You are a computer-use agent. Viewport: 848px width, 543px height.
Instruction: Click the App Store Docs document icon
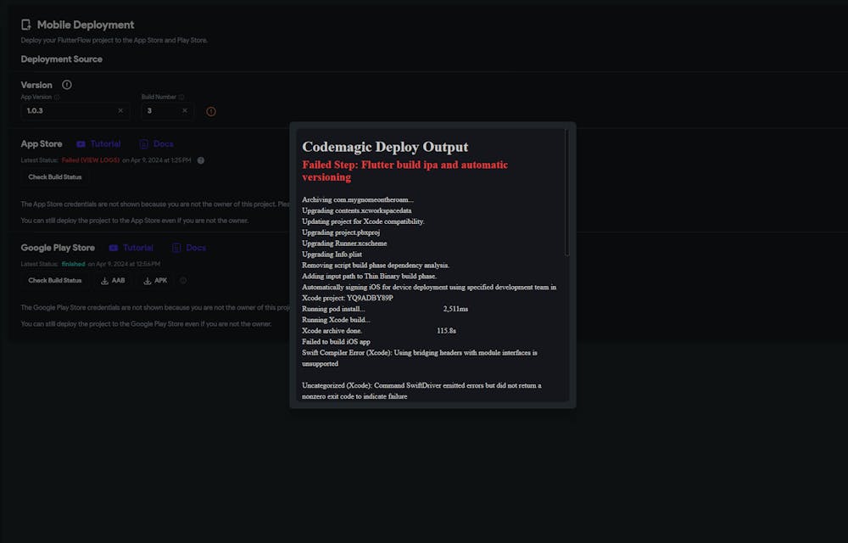pyautogui.click(x=144, y=144)
